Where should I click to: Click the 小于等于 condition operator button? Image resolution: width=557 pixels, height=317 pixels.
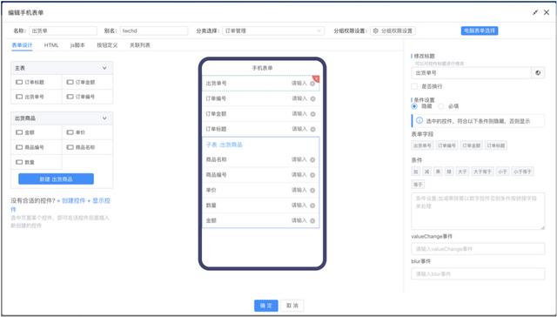coord(522,172)
